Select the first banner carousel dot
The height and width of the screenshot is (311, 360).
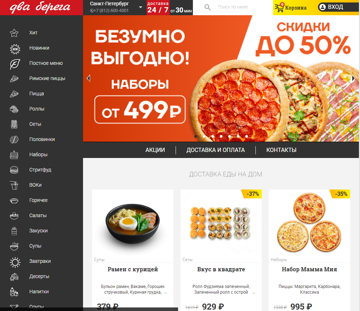pos(196,136)
